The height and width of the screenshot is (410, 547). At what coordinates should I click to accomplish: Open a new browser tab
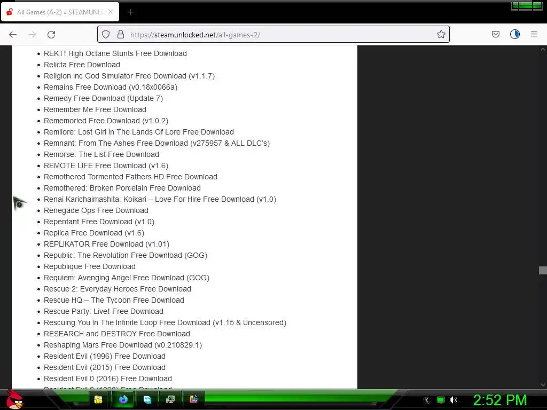click(x=130, y=12)
